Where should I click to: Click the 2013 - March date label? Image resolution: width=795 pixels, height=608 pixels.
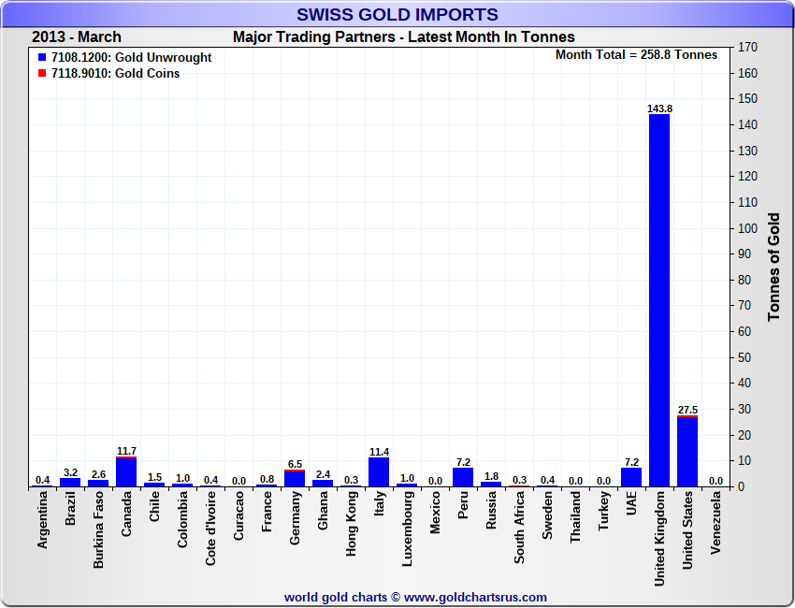76,37
